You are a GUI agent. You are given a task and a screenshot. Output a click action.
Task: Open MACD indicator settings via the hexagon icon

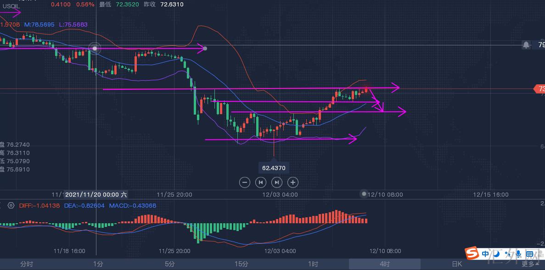point(11,205)
